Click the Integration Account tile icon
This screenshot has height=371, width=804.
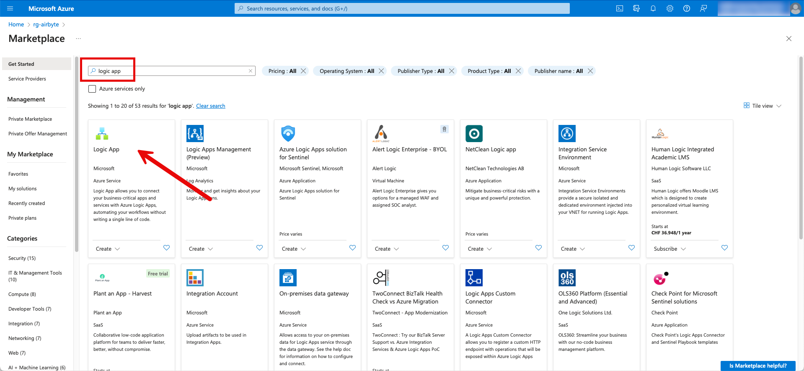click(x=195, y=278)
